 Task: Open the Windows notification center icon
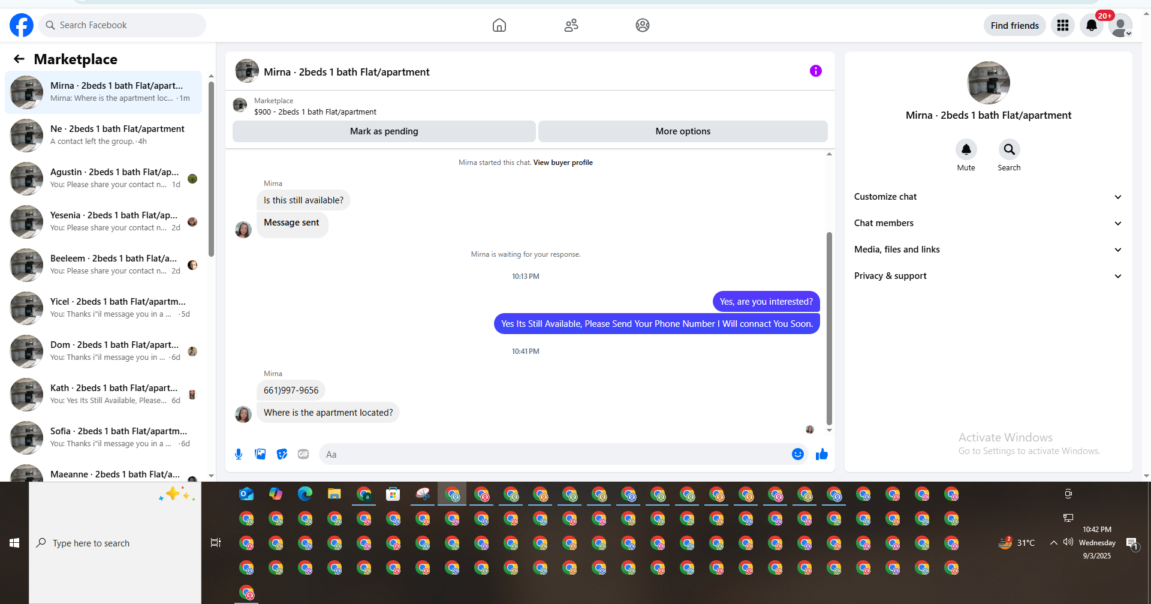(1132, 543)
